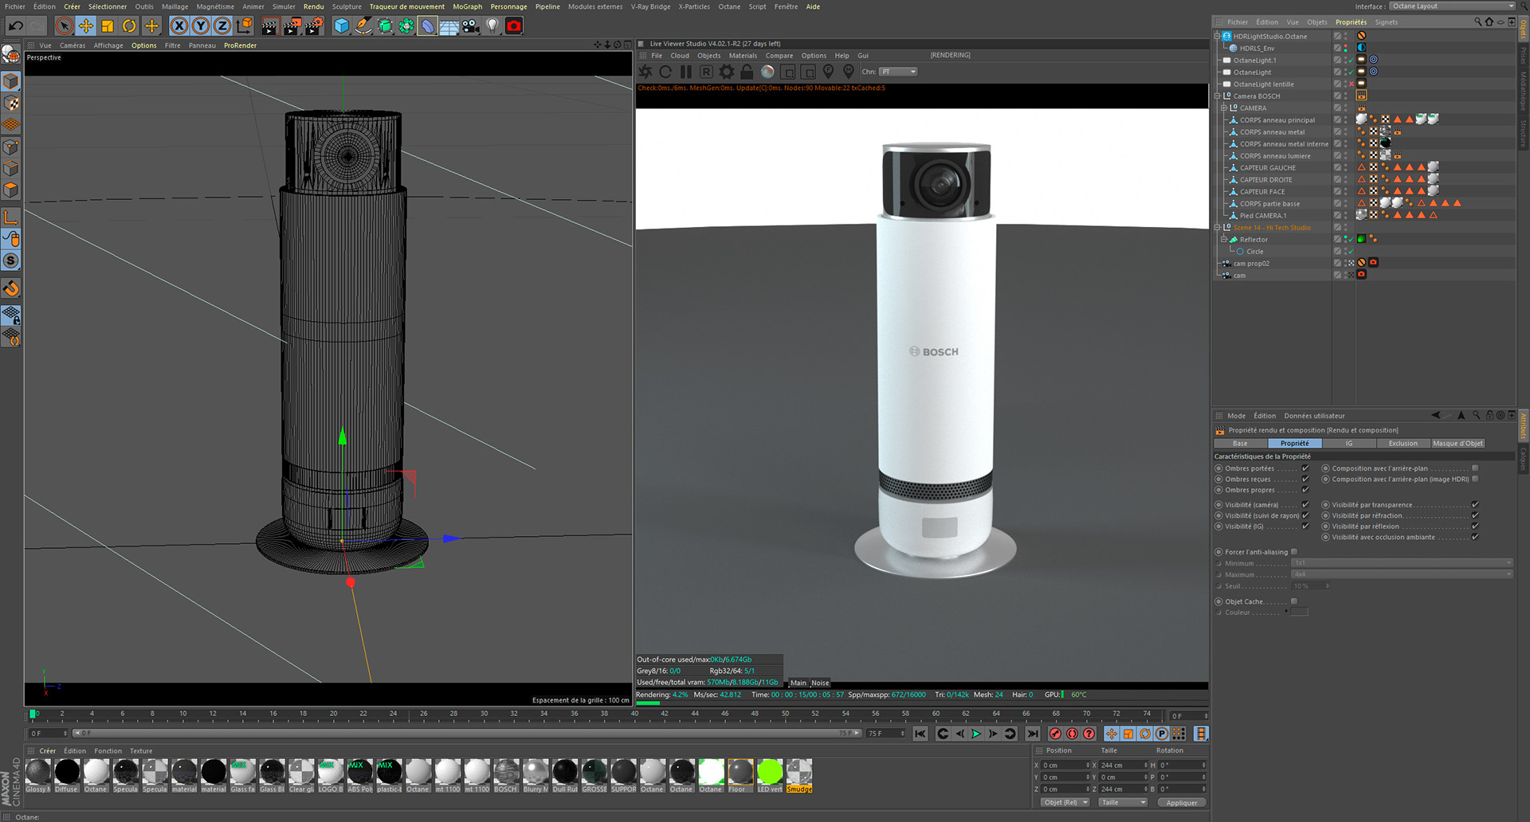Switch to Noise render pass tab
Screen dimensions: 1530x822
coord(820,683)
